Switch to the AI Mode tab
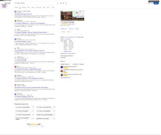Image resolution: width=161 pixels, height=135 pixels. [x=16, y=7]
